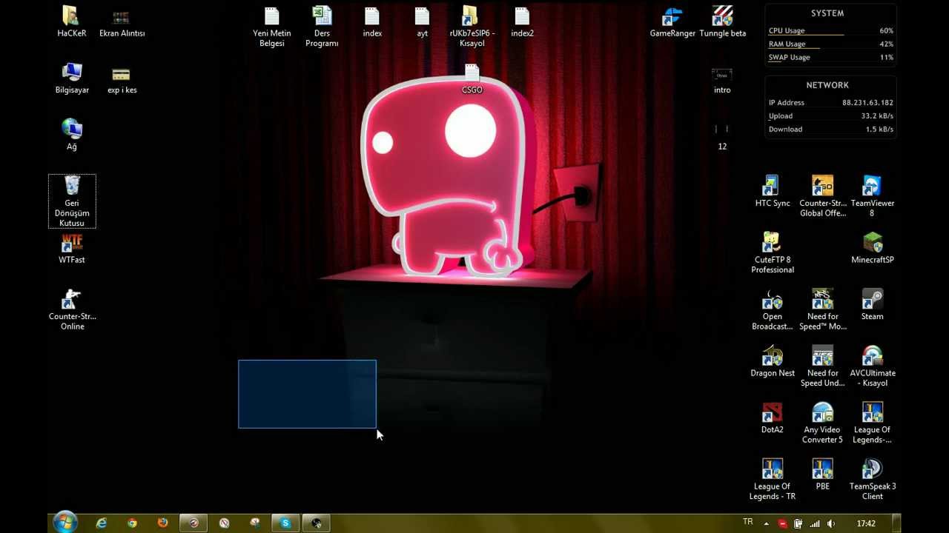
Task: Open the Windows Start menu
Action: point(65,522)
